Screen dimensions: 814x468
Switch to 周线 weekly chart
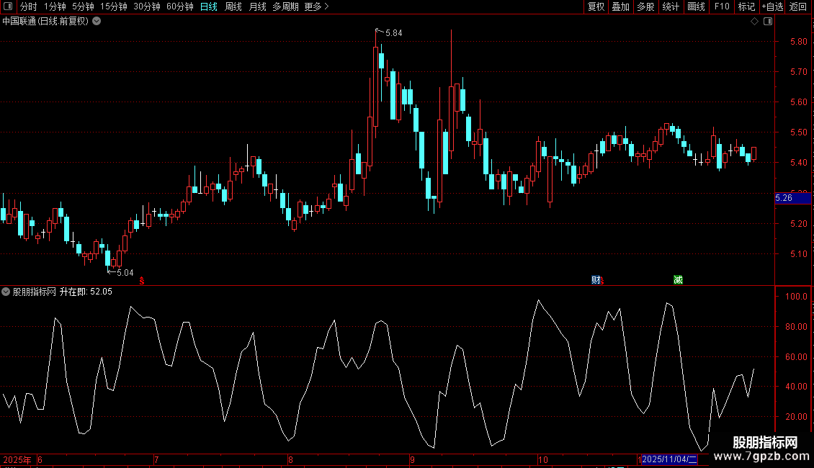tap(233, 6)
